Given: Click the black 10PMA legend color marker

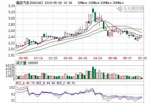Looking at the screenshot, I should pos(98,3).
